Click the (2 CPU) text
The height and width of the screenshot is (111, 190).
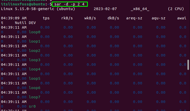(x=176, y=9)
